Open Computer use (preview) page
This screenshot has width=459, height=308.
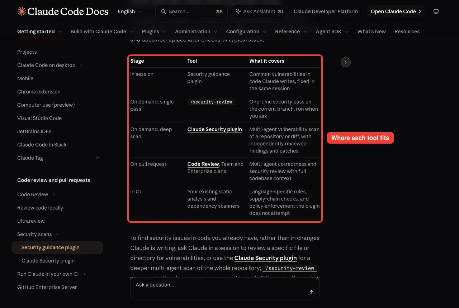point(46,105)
